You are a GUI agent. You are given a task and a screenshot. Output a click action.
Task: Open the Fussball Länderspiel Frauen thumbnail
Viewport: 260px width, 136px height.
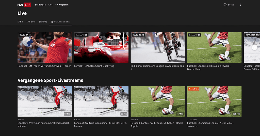pos(214,47)
